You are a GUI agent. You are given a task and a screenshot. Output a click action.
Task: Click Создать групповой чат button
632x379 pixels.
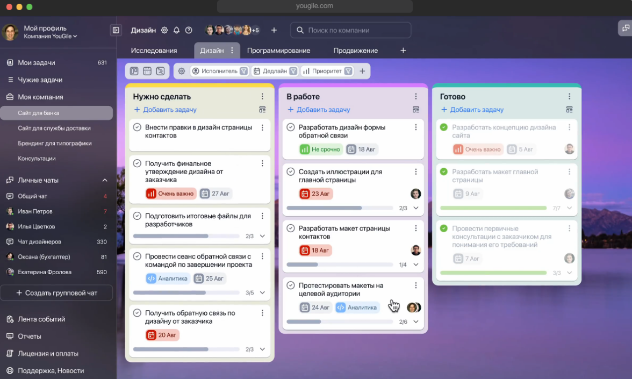(x=56, y=293)
